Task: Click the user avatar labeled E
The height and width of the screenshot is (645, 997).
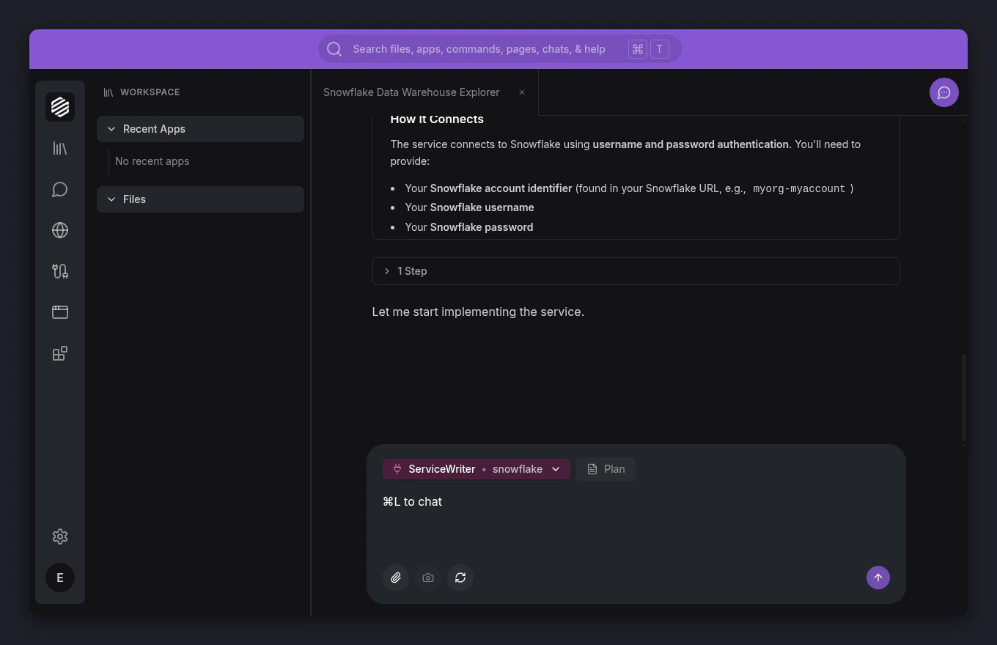Action: [x=60, y=578]
